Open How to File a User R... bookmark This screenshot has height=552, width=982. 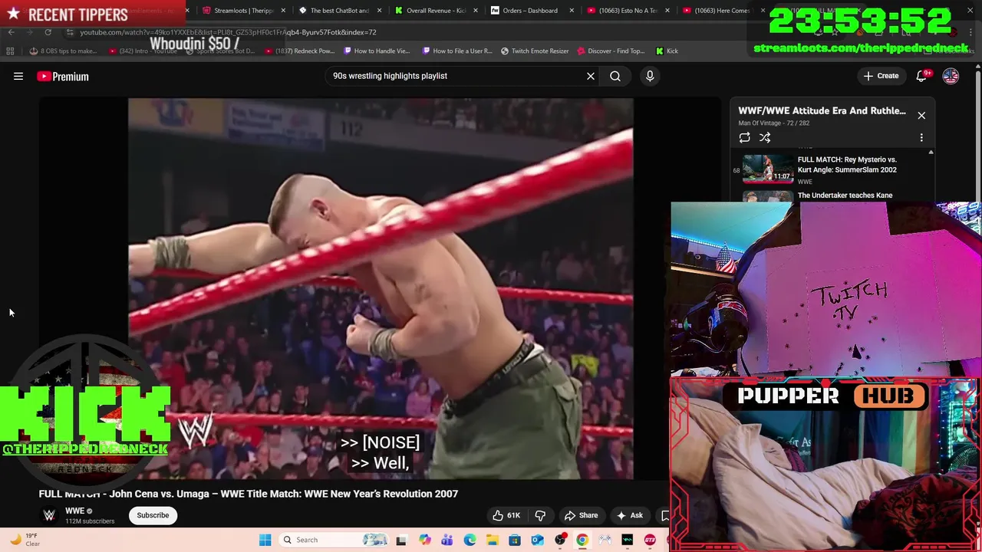point(457,51)
